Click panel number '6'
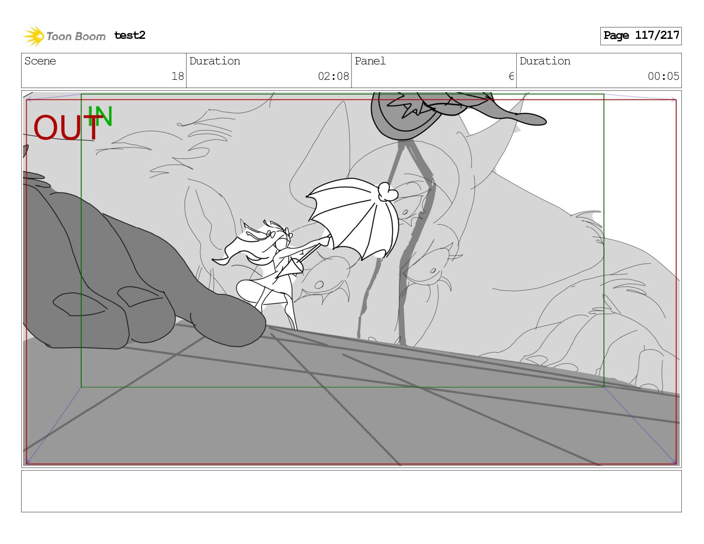 tap(511, 76)
